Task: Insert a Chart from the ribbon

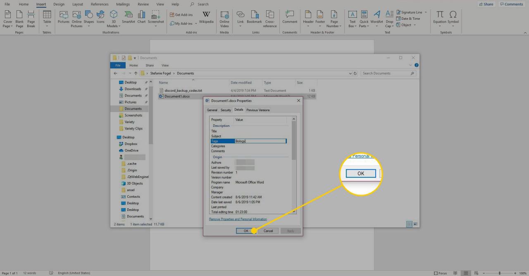Action: (x=141, y=17)
